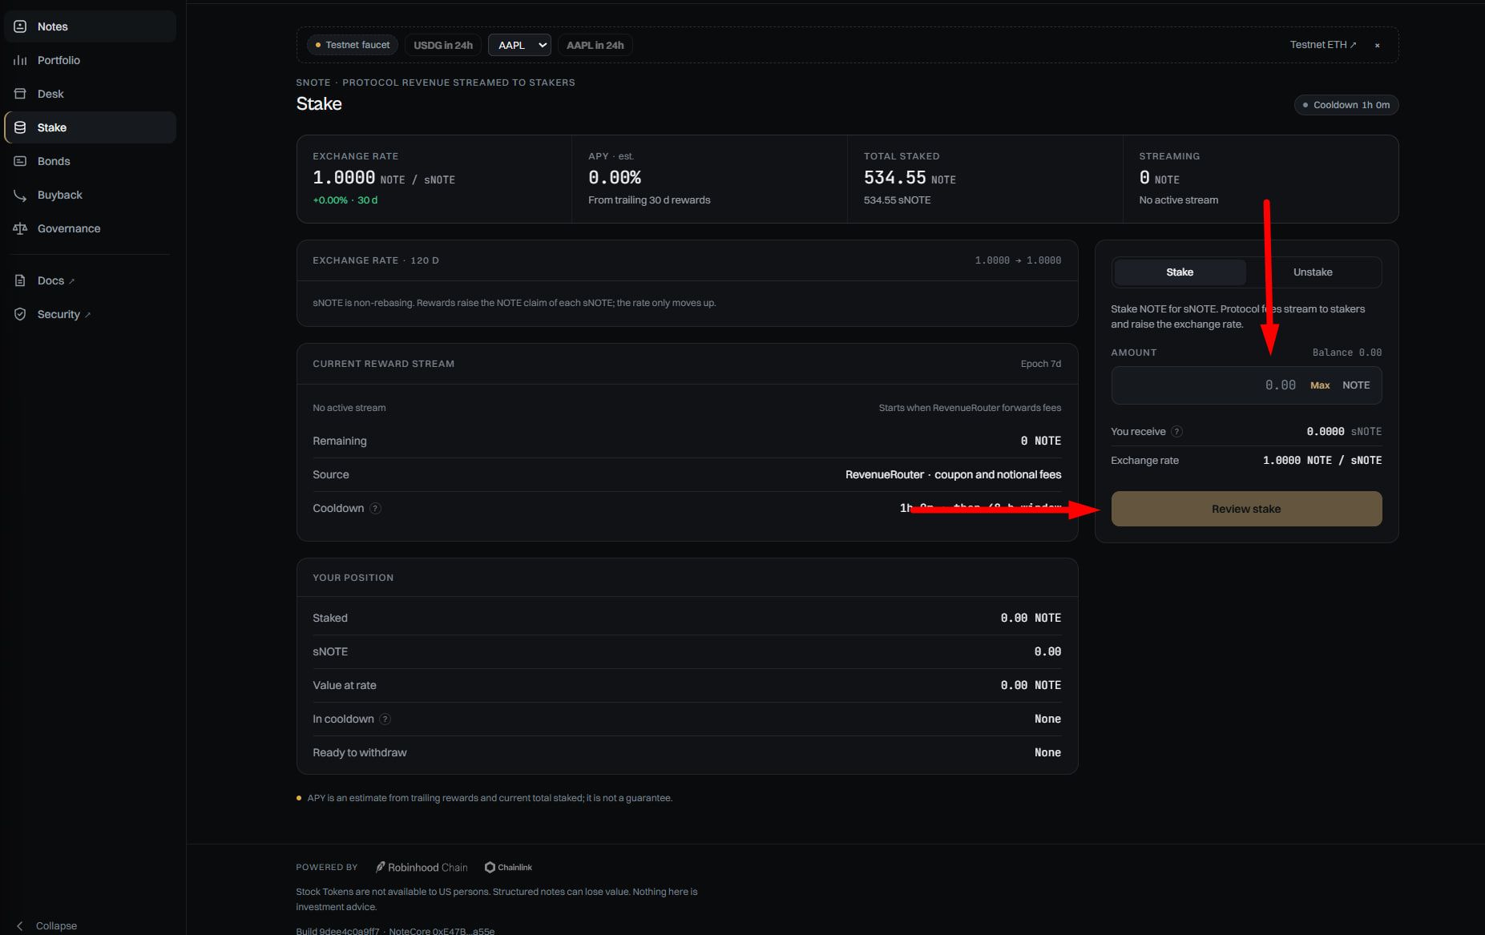Click the Robinhood Chain logo in footer
The height and width of the screenshot is (935, 1485).
pos(422,867)
